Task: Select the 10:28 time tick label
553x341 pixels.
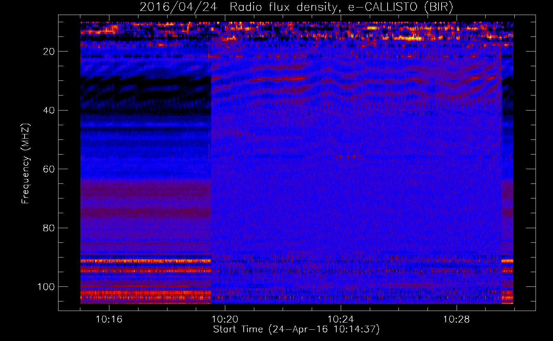Action: click(457, 320)
